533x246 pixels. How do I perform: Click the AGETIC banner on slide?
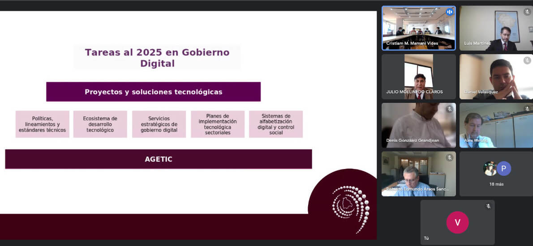pyautogui.click(x=159, y=159)
